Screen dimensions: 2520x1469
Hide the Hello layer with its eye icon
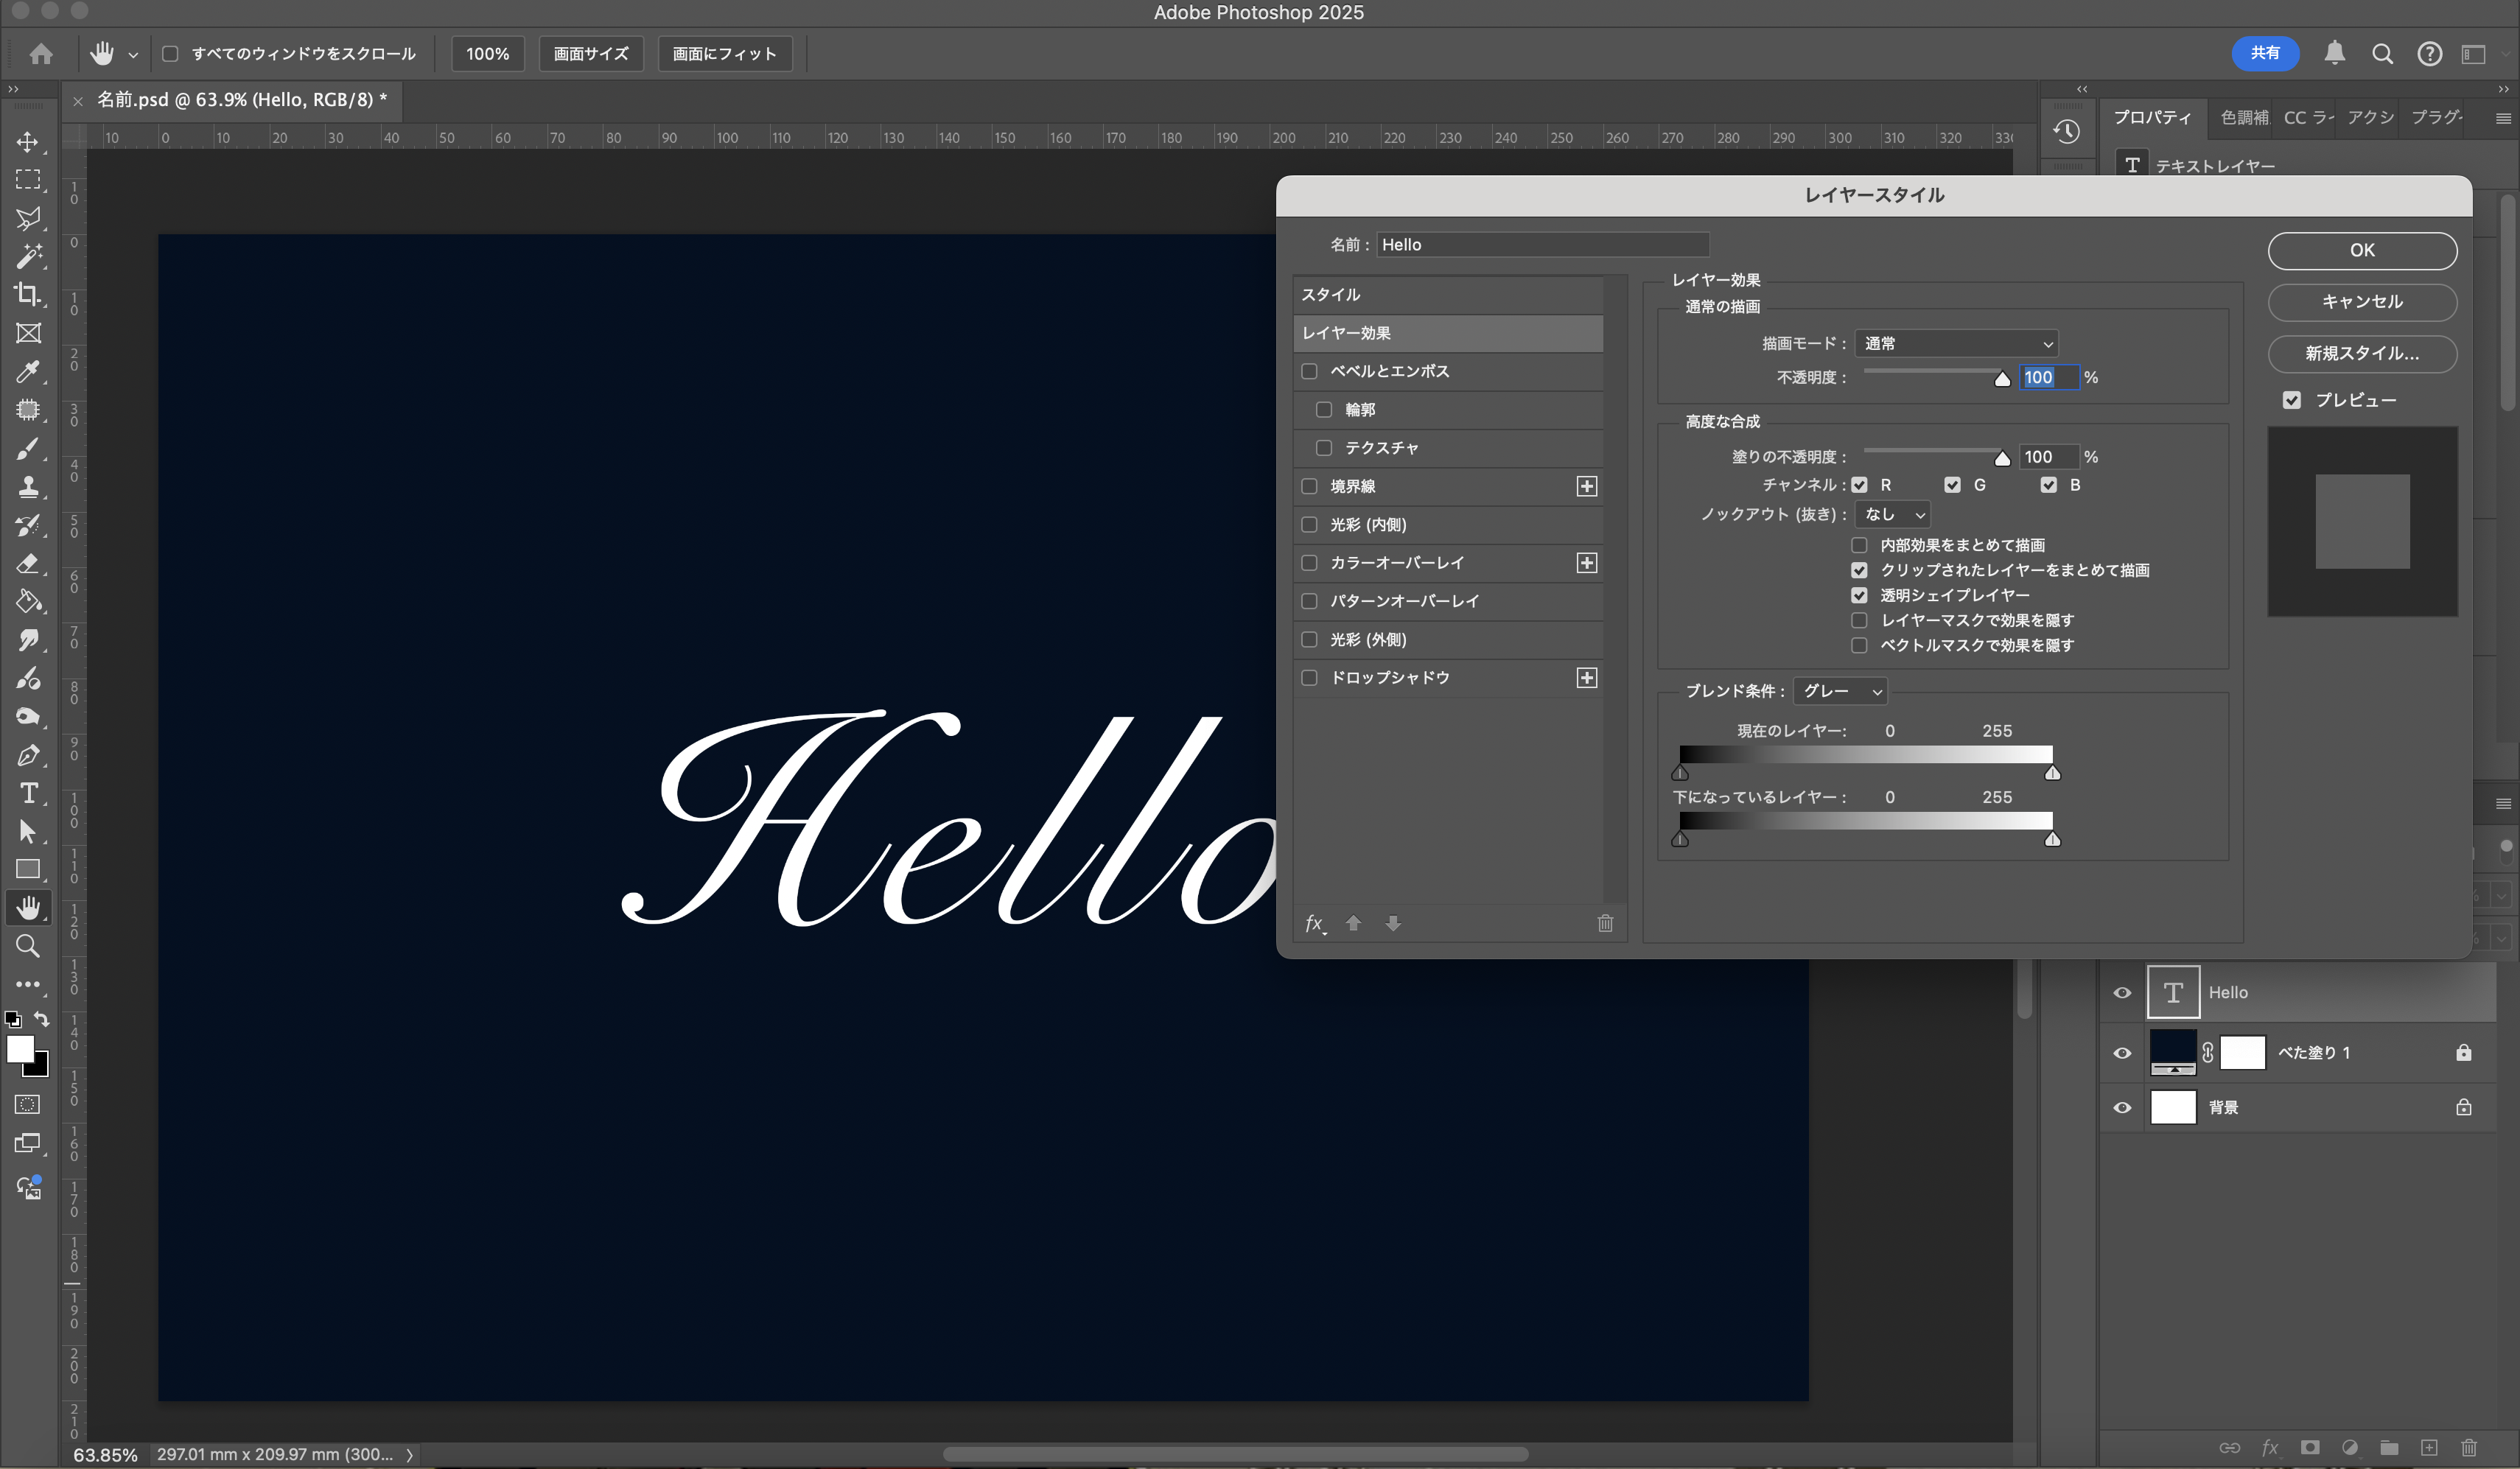(x=2122, y=993)
